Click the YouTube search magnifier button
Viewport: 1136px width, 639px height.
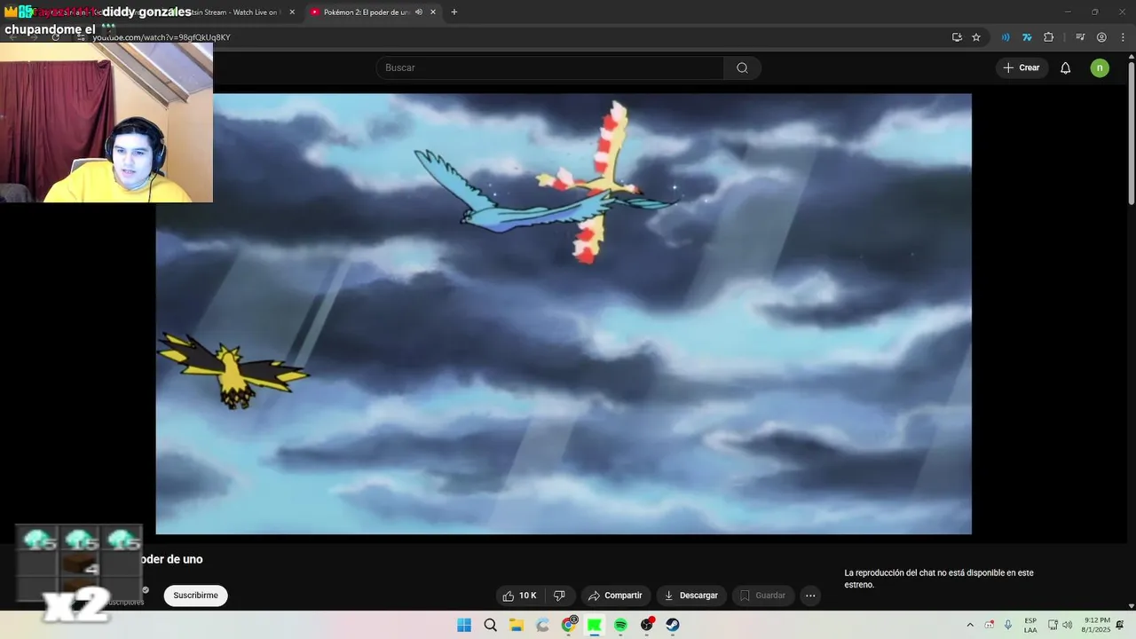[742, 67]
